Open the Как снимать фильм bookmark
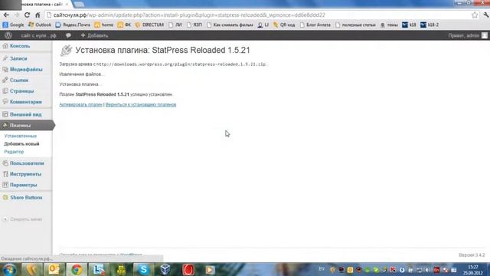Screen dimensions: 490x276 [x=230, y=25]
